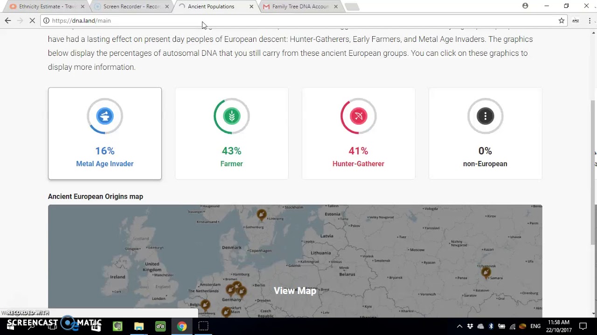The image size is (597, 335).
Task: Click the OneDrive cloud tray icon
Action: click(481, 326)
